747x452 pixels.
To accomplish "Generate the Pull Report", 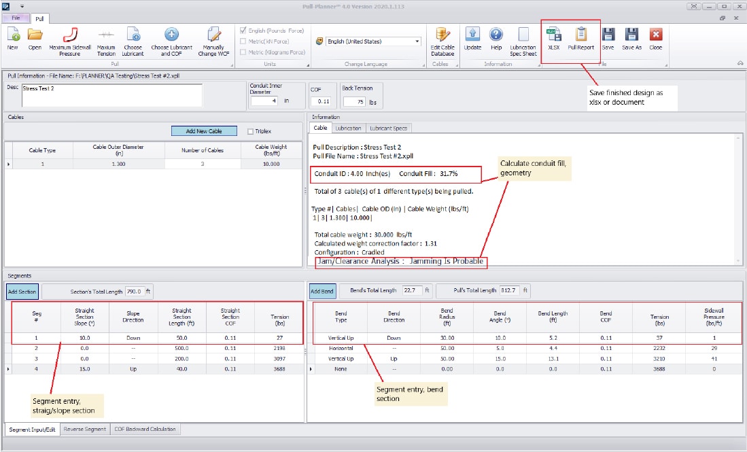I will (580, 38).
